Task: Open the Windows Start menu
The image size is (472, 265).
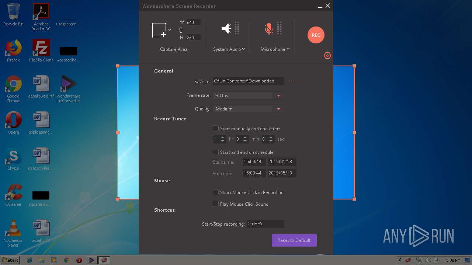Action: [10, 260]
